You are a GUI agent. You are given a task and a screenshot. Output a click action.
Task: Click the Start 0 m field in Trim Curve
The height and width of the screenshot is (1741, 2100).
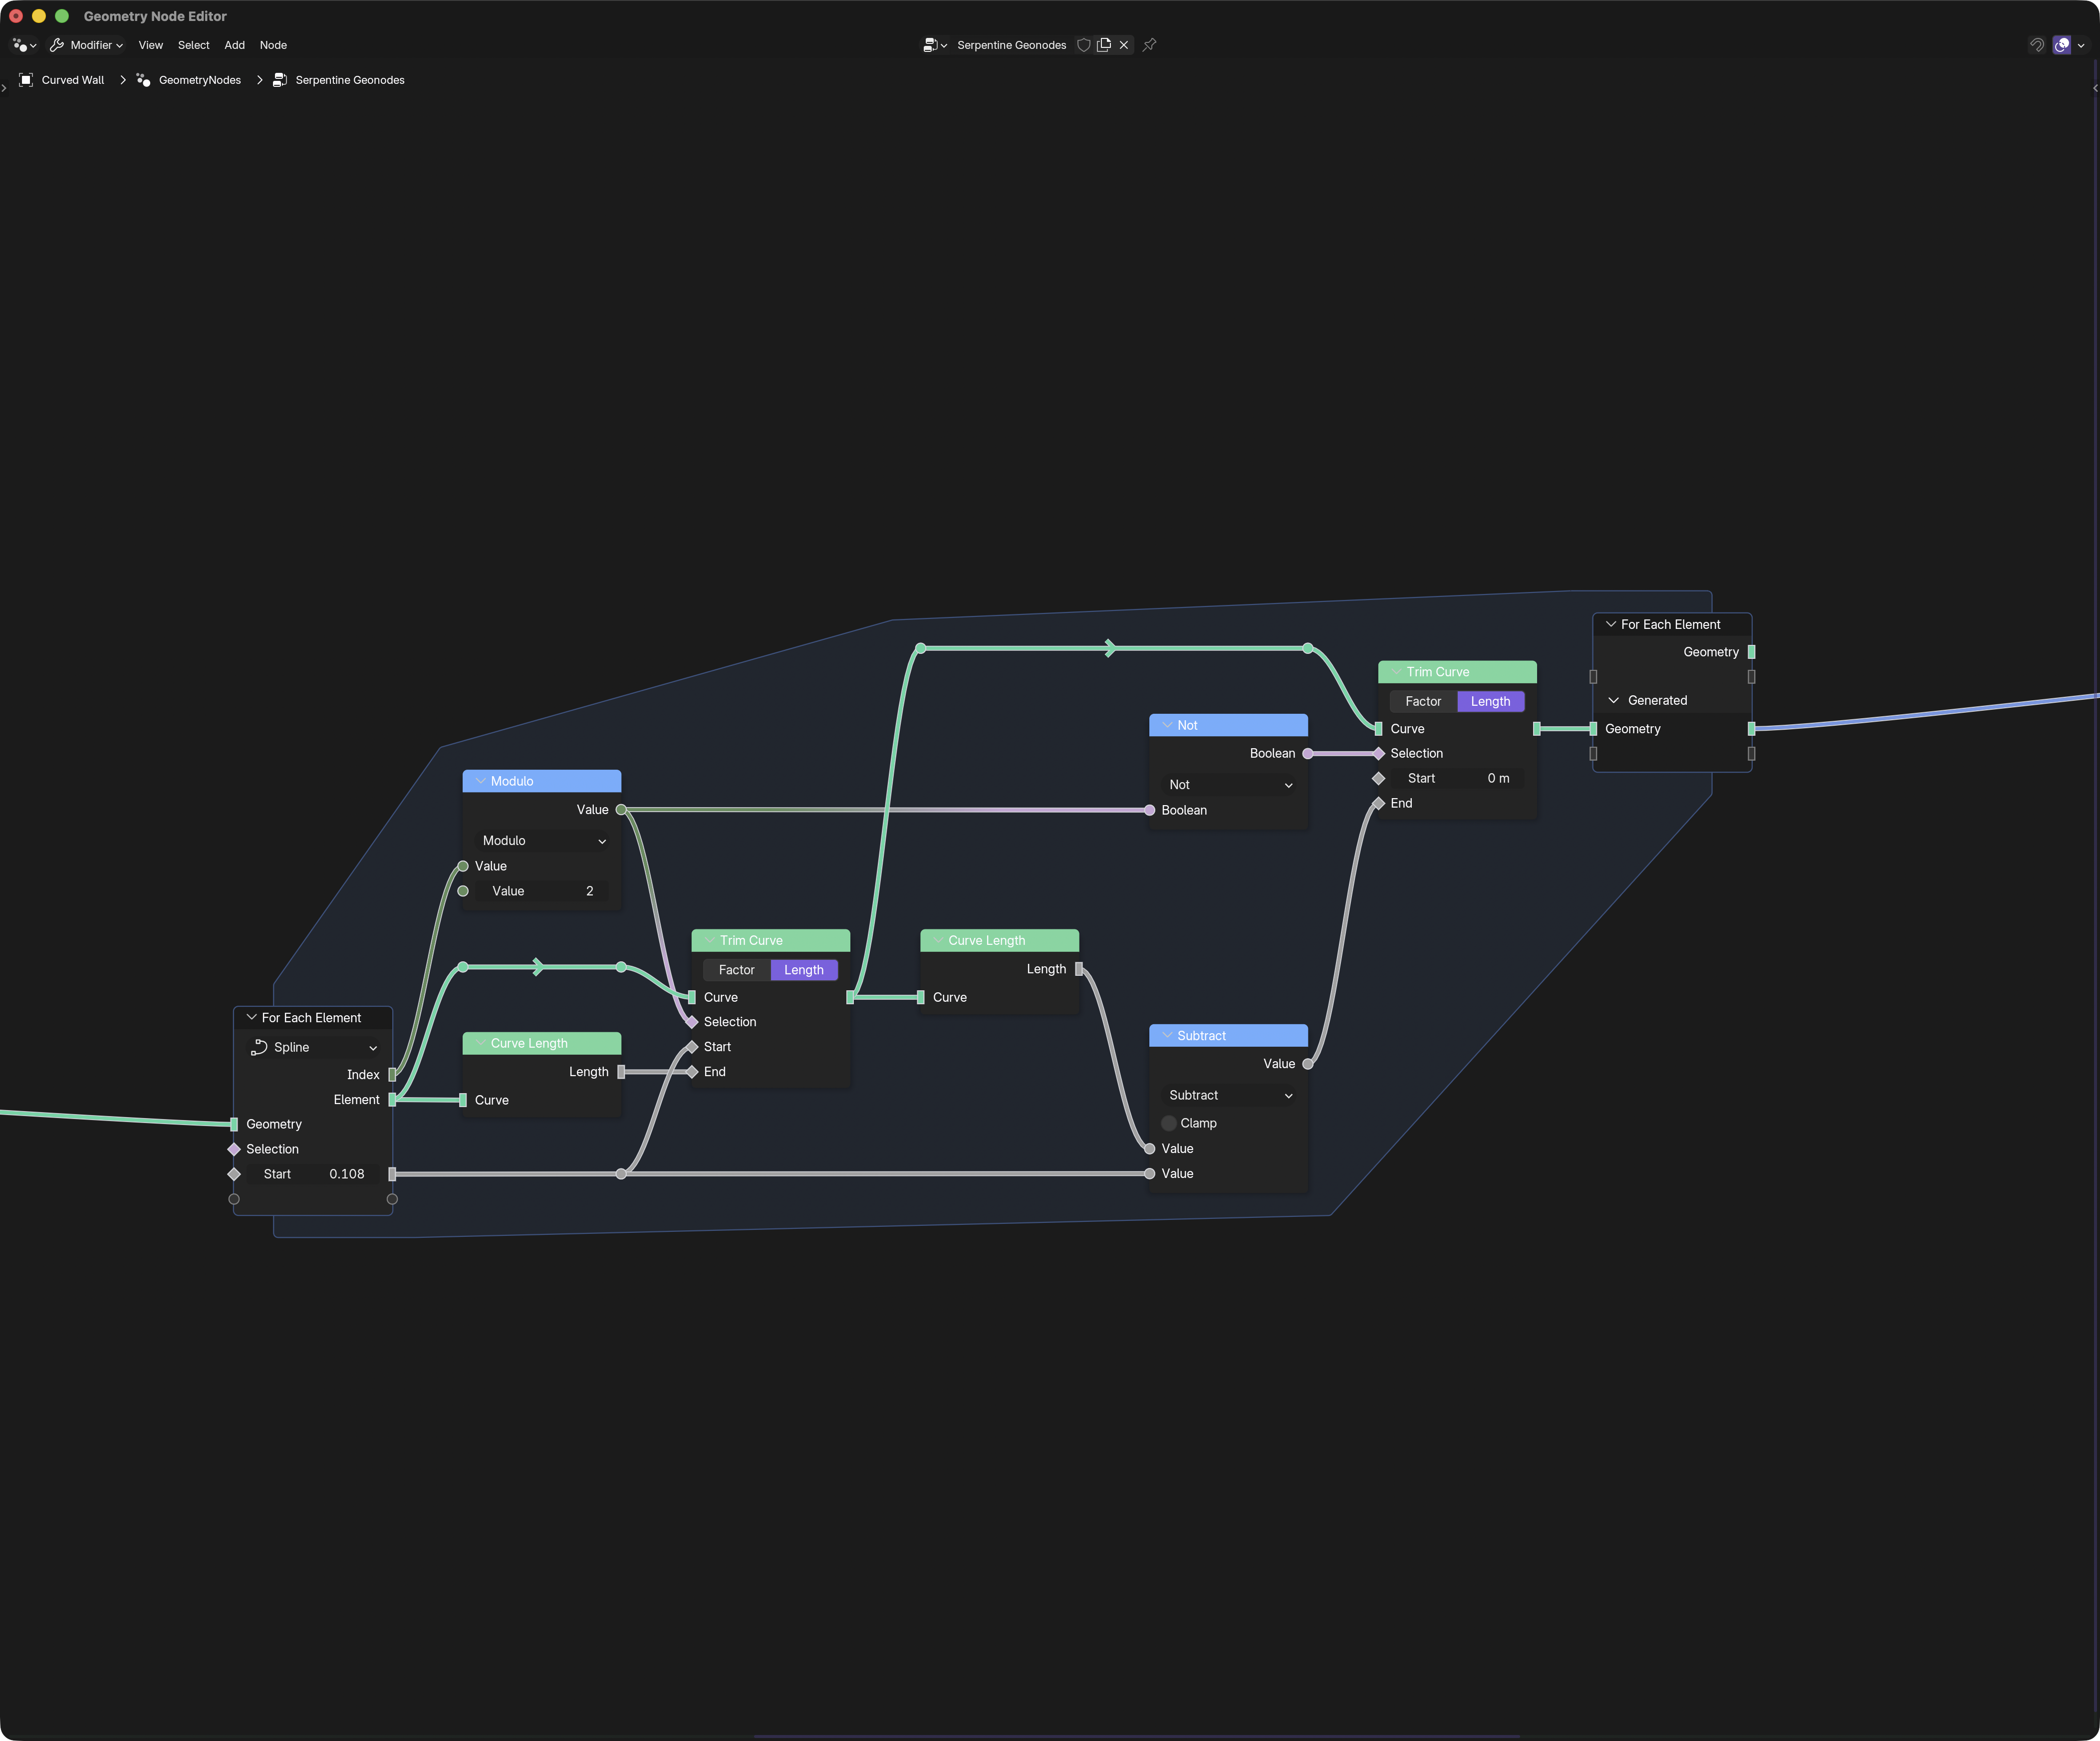(1459, 778)
